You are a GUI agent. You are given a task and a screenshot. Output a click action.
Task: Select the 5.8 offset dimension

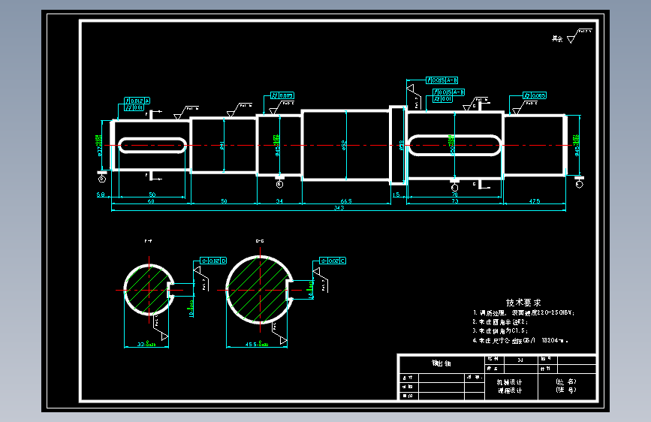point(101,194)
